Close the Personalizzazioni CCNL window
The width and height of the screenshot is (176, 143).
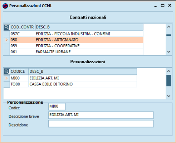(x=170, y=5)
